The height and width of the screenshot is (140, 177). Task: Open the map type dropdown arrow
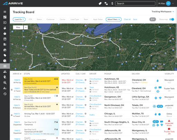coord(26,27)
